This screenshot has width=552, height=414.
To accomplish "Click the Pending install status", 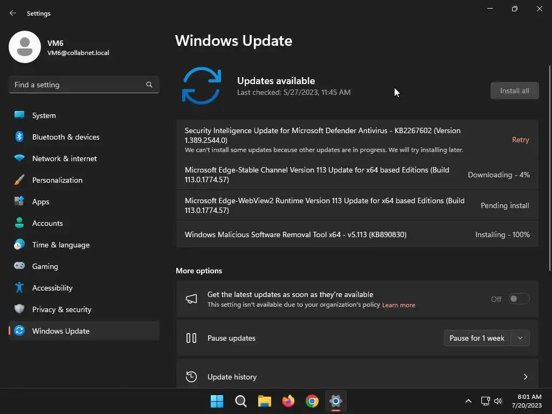I will click(505, 205).
